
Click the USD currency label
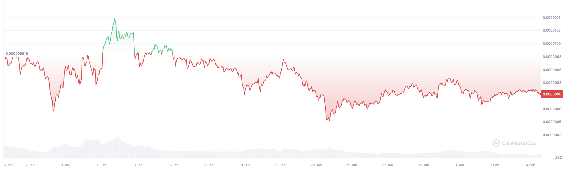coord(558,157)
